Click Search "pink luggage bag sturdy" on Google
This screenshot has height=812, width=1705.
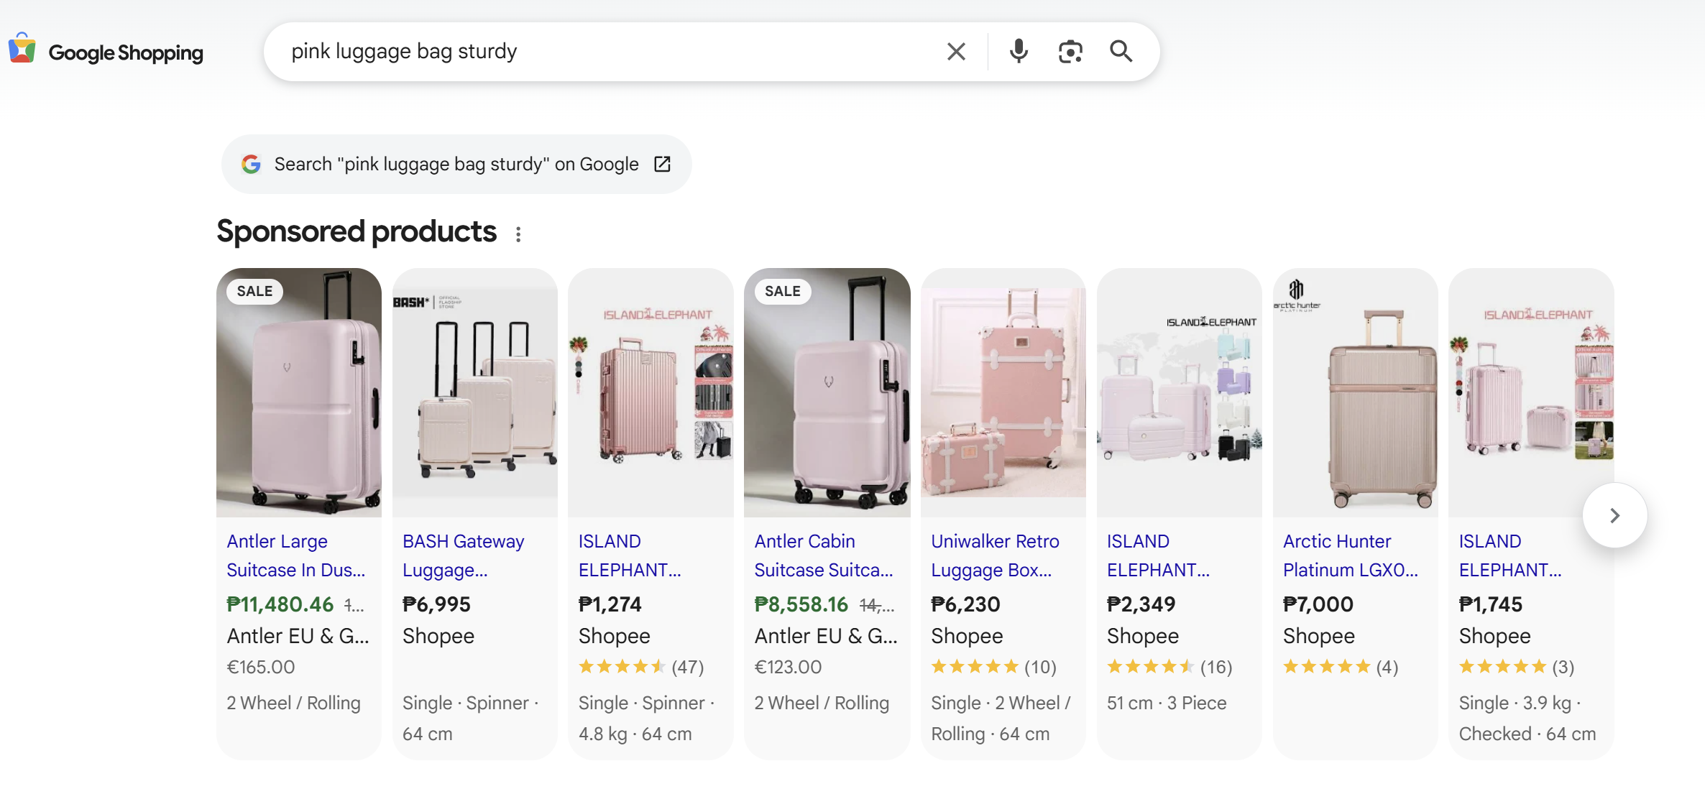pyautogui.click(x=456, y=165)
